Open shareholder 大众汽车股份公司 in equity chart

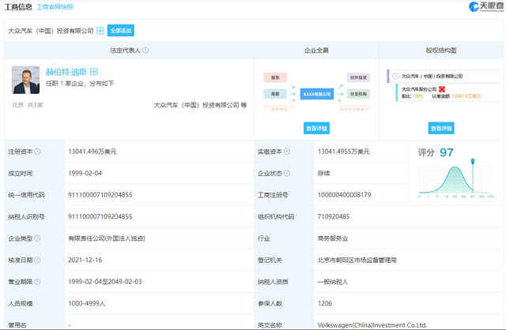click(x=419, y=89)
